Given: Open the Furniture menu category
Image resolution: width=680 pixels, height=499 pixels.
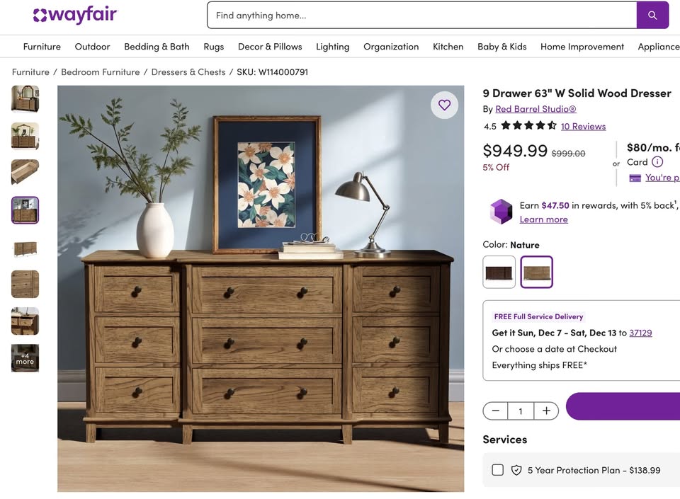Looking at the screenshot, I should (42, 46).
